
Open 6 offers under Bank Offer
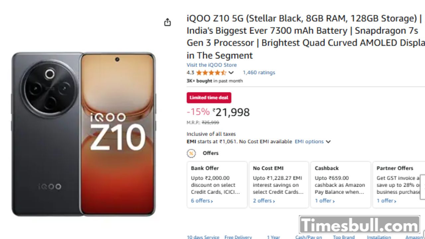tap(202, 201)
